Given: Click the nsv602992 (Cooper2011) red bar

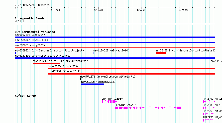Looking at the screenshot, I should (x=131, y=74).
